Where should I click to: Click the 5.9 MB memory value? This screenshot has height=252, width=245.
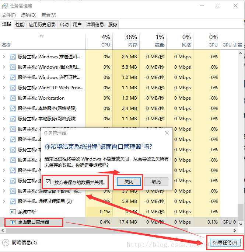pyautogui.click(x=129, y=201)
